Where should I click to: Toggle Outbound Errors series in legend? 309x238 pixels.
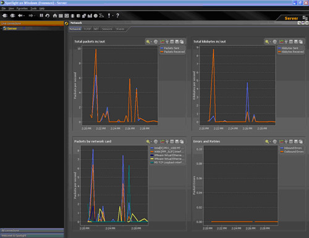(x=292, y=152)
